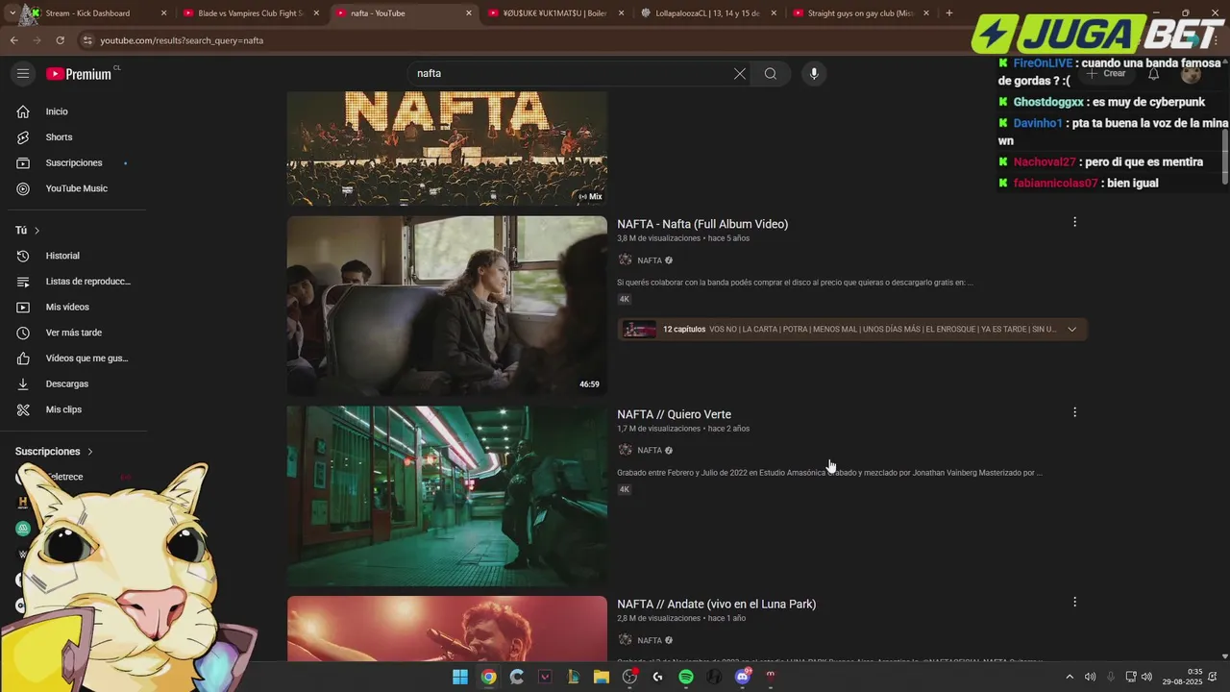Go to YouTube Premium home logo
Viewport: 1230px width, 692px height.
pyautogui.click(x=79, y=74)
